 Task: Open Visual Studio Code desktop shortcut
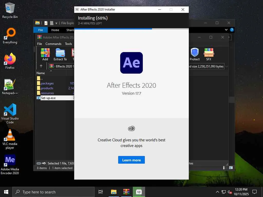point(10,114)
